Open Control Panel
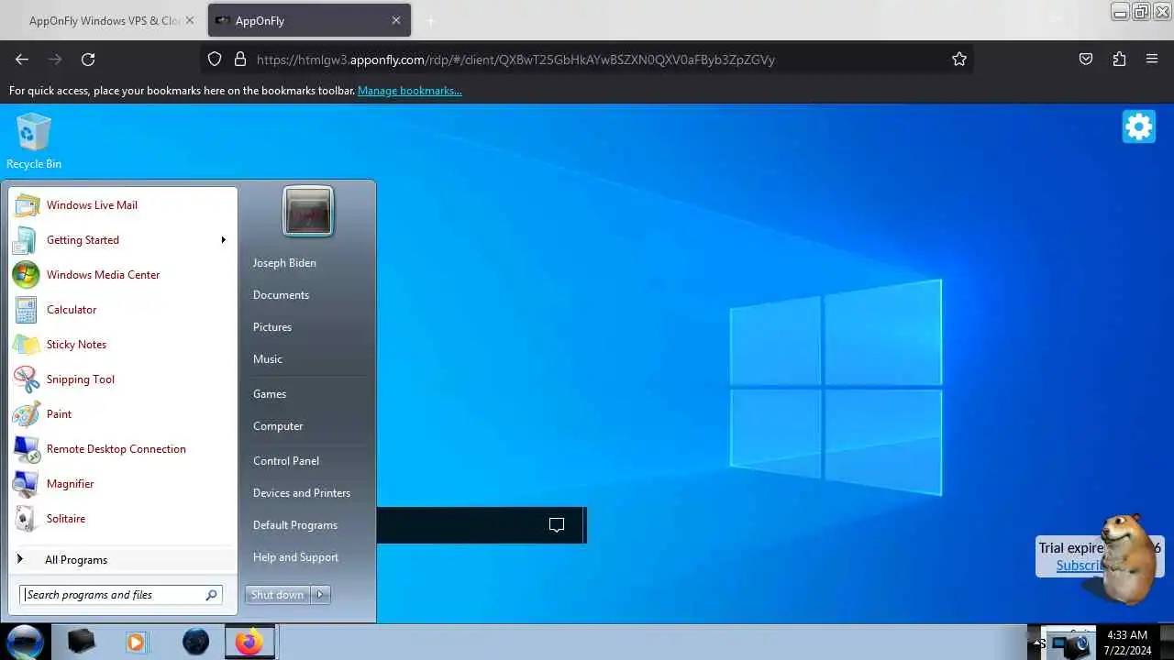 pyautogui.click(x=286, y=461)
